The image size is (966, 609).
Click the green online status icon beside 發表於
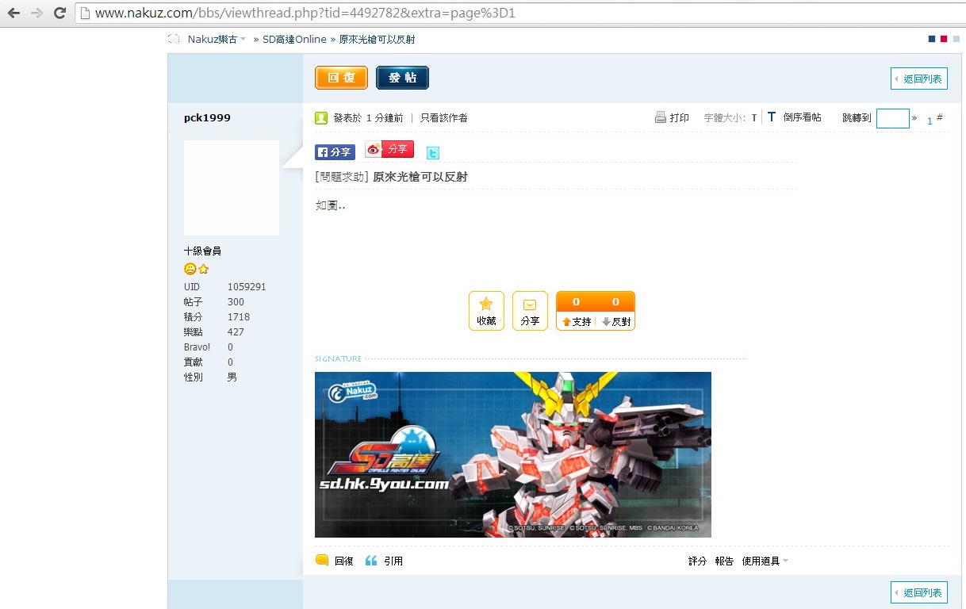(321, 118)
